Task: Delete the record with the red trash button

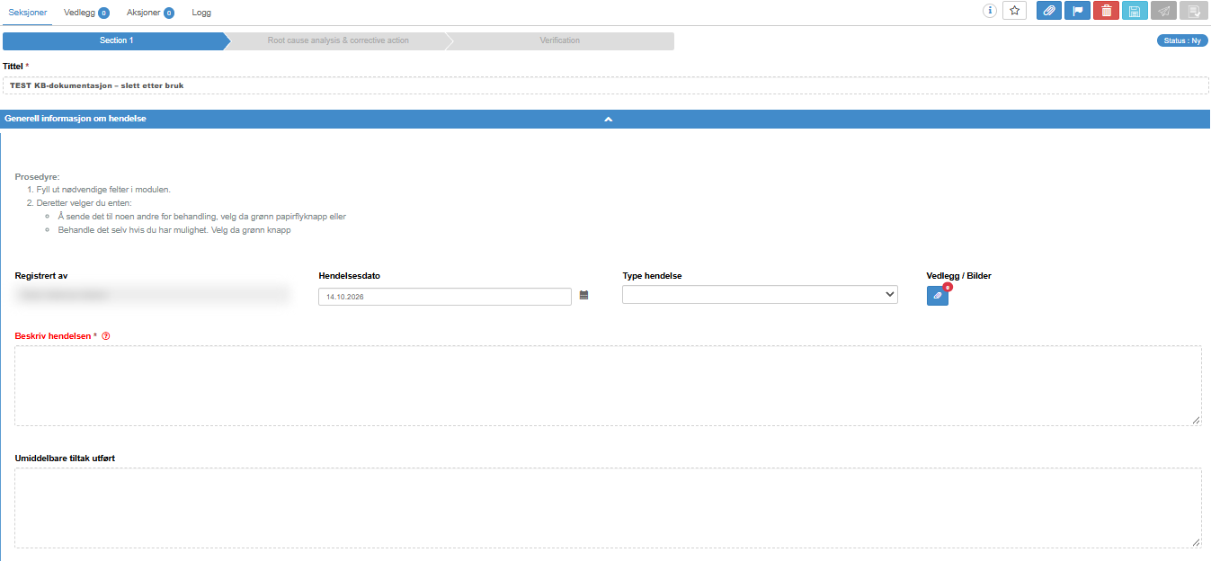Action: [1106, 11]
